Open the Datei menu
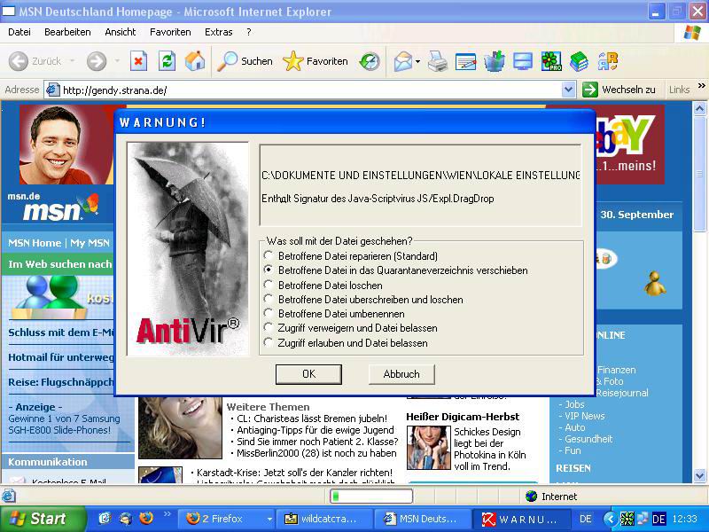The width and height of the screenshot is (709, 532). [x=19, y=32]
